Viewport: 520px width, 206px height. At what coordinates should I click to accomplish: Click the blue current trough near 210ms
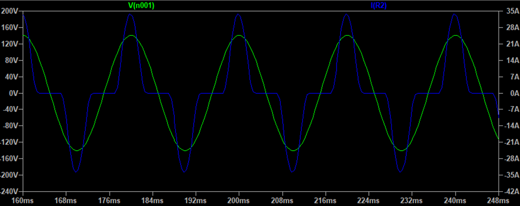(292, 172)
